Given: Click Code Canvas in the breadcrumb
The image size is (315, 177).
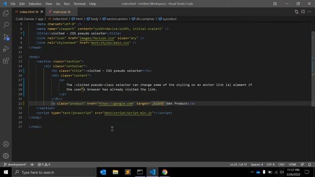Looking at the screenshot, I should [25, 19].
